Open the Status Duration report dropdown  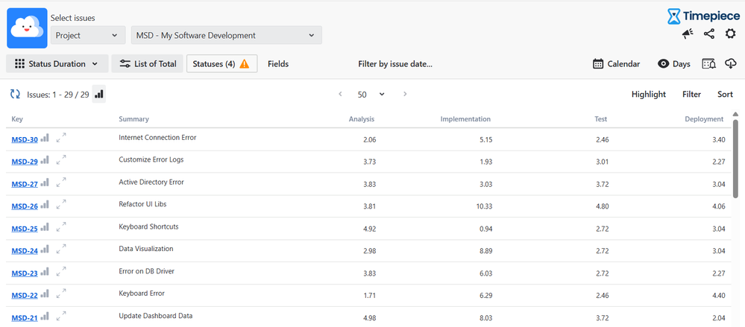[x=57, y=63]
